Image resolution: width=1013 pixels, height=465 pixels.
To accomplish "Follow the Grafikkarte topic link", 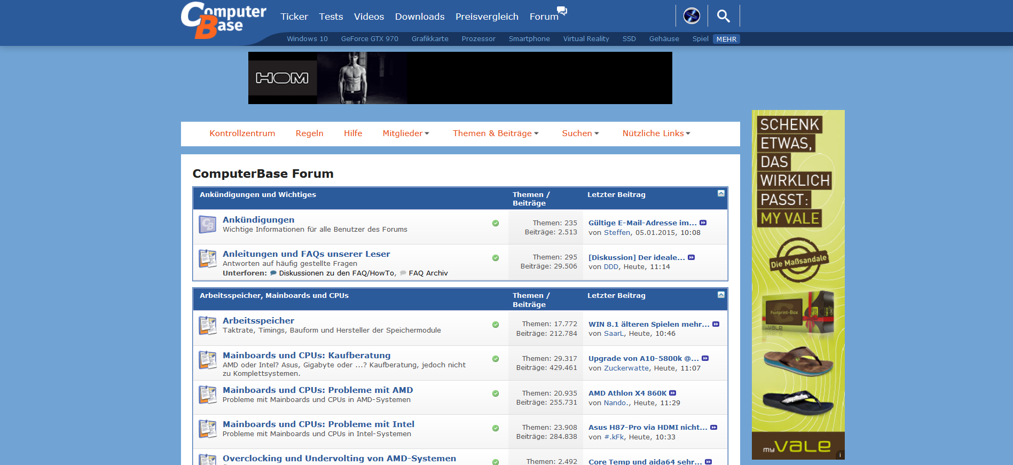I will click(x=430, y=39).
